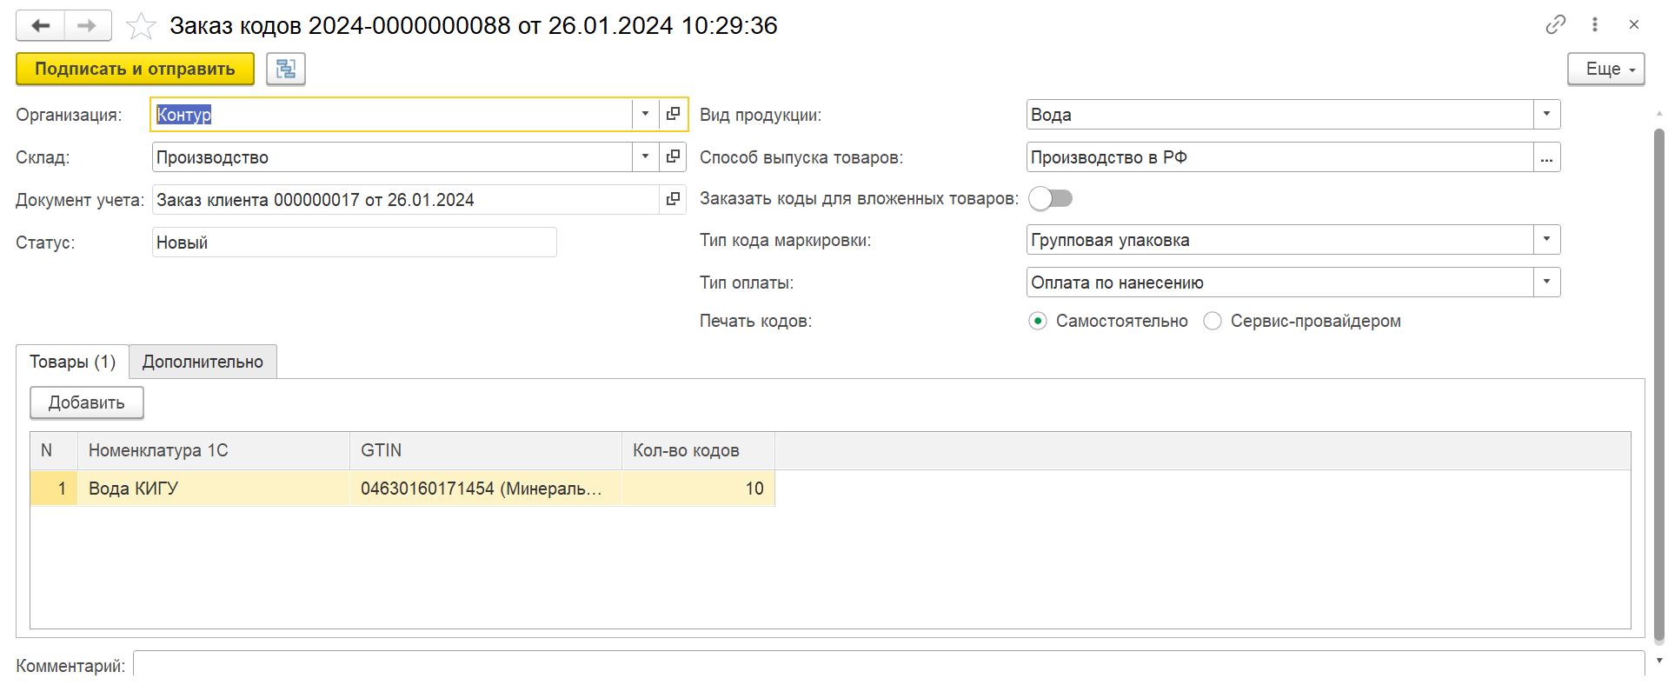This screenshot has height=685, width=1668.
Task: Click the Кол-во кодов column header
Action: pos(698,450)
